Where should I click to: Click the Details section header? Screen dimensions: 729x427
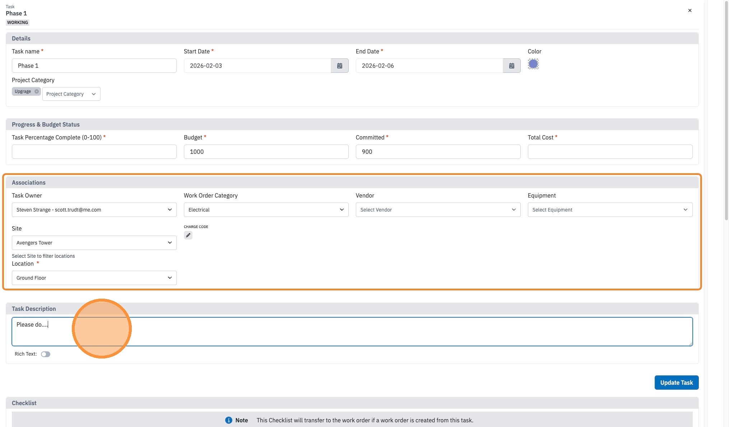coord(352,38)
